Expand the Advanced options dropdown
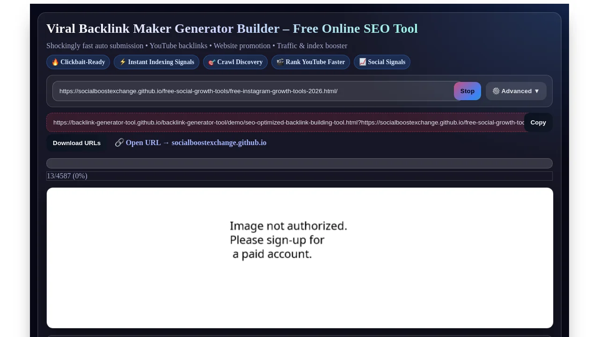 (x=516, y=91)
